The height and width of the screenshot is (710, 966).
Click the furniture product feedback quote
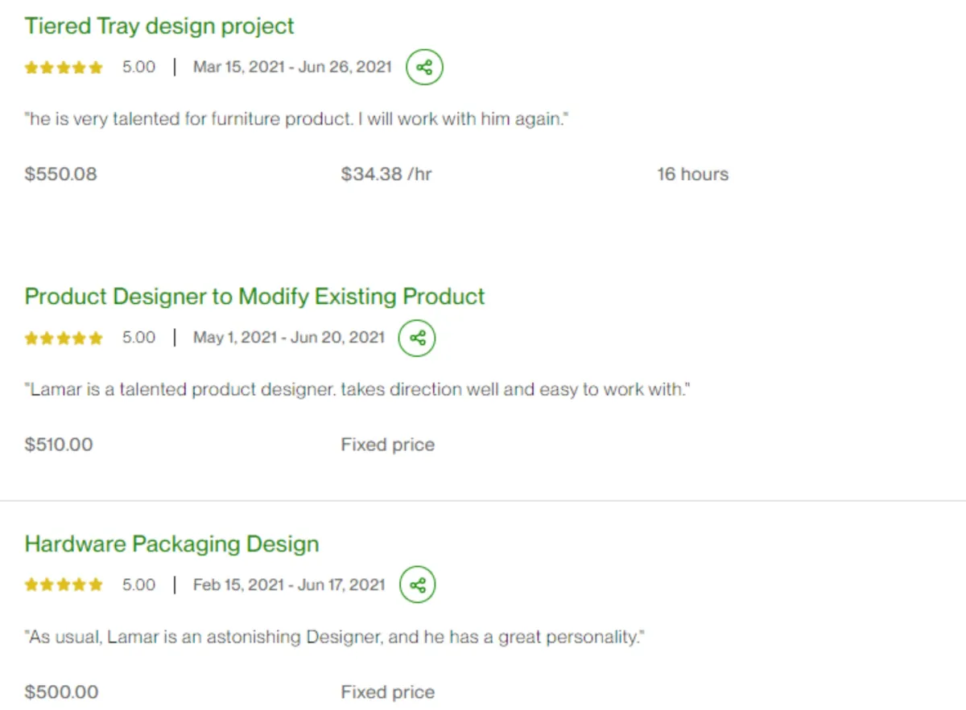297,119
